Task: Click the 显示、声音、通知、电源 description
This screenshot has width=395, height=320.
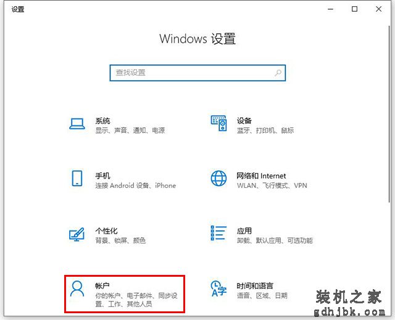Action: [130, 130]
